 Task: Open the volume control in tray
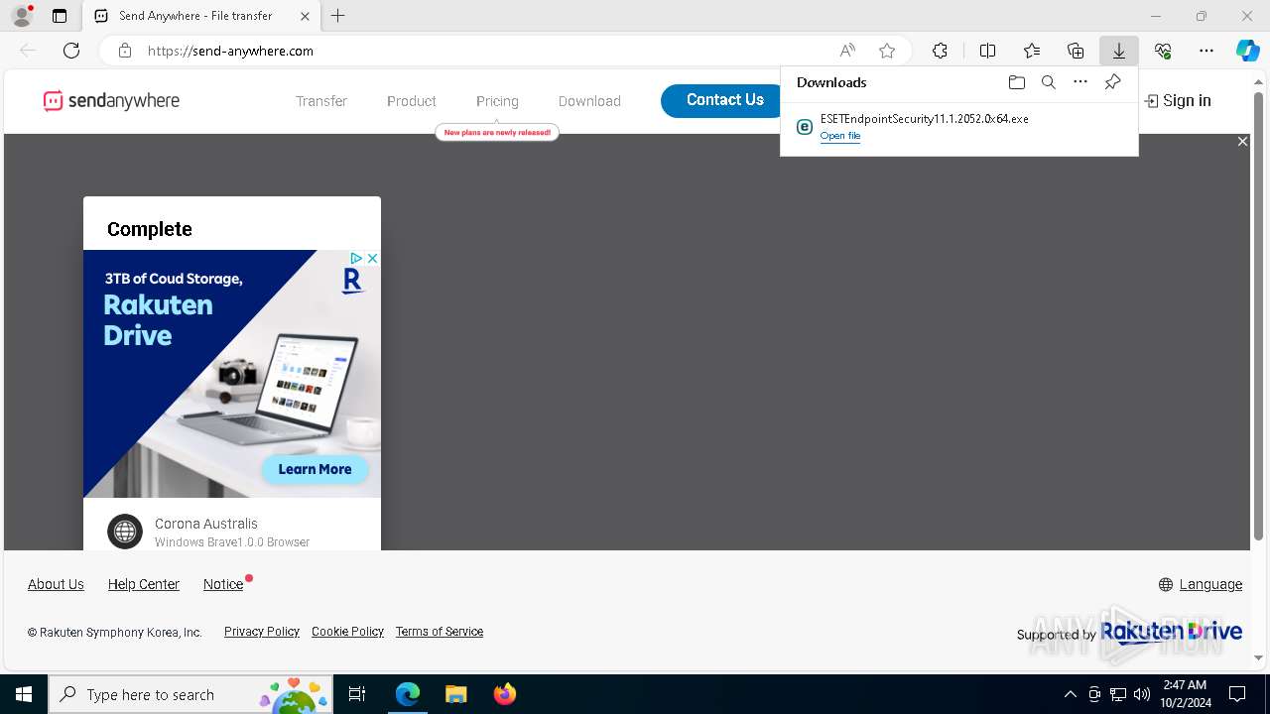click(x=1142, y=694)
